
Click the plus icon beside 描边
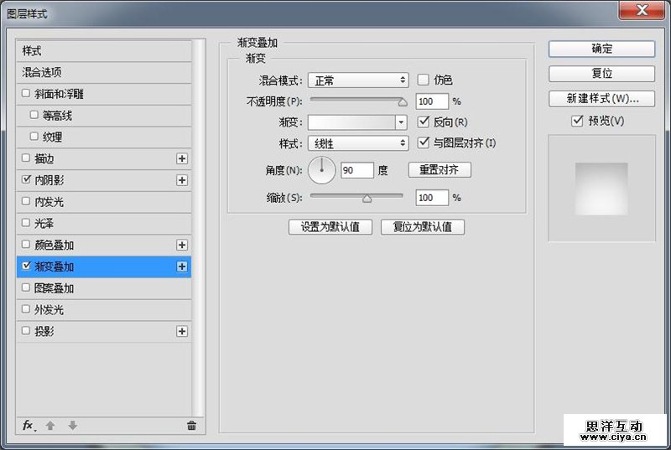click(182, 158)
